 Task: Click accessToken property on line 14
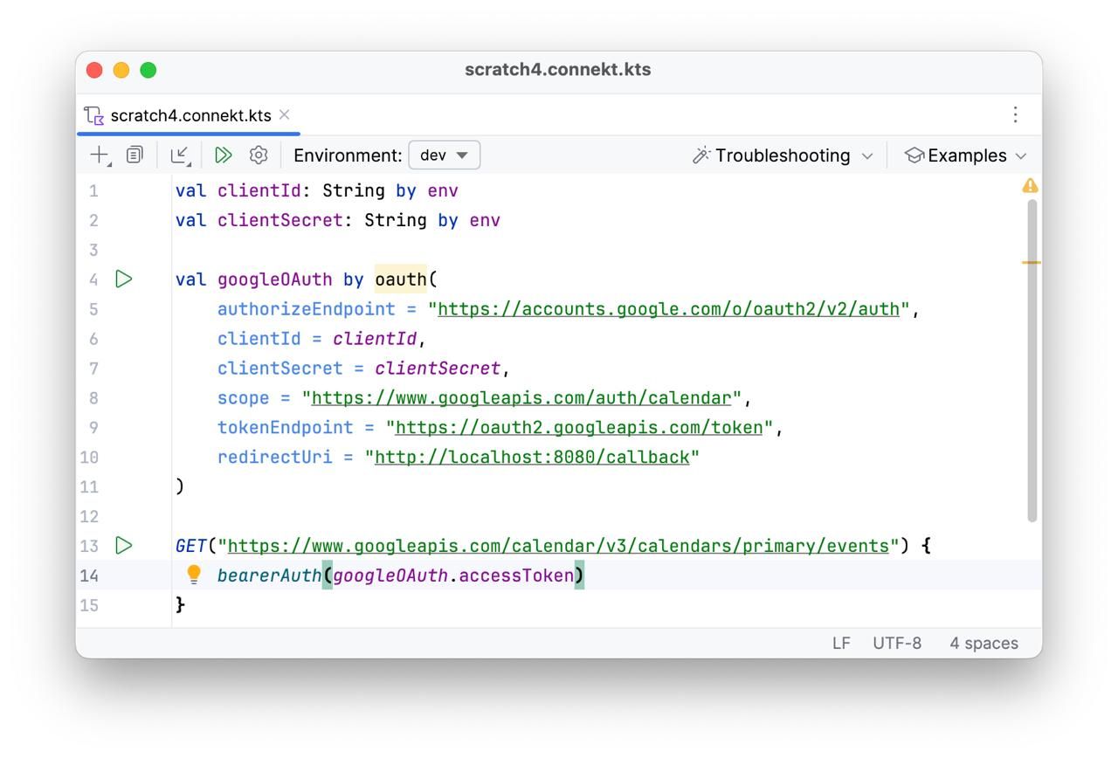click(517, 575)
